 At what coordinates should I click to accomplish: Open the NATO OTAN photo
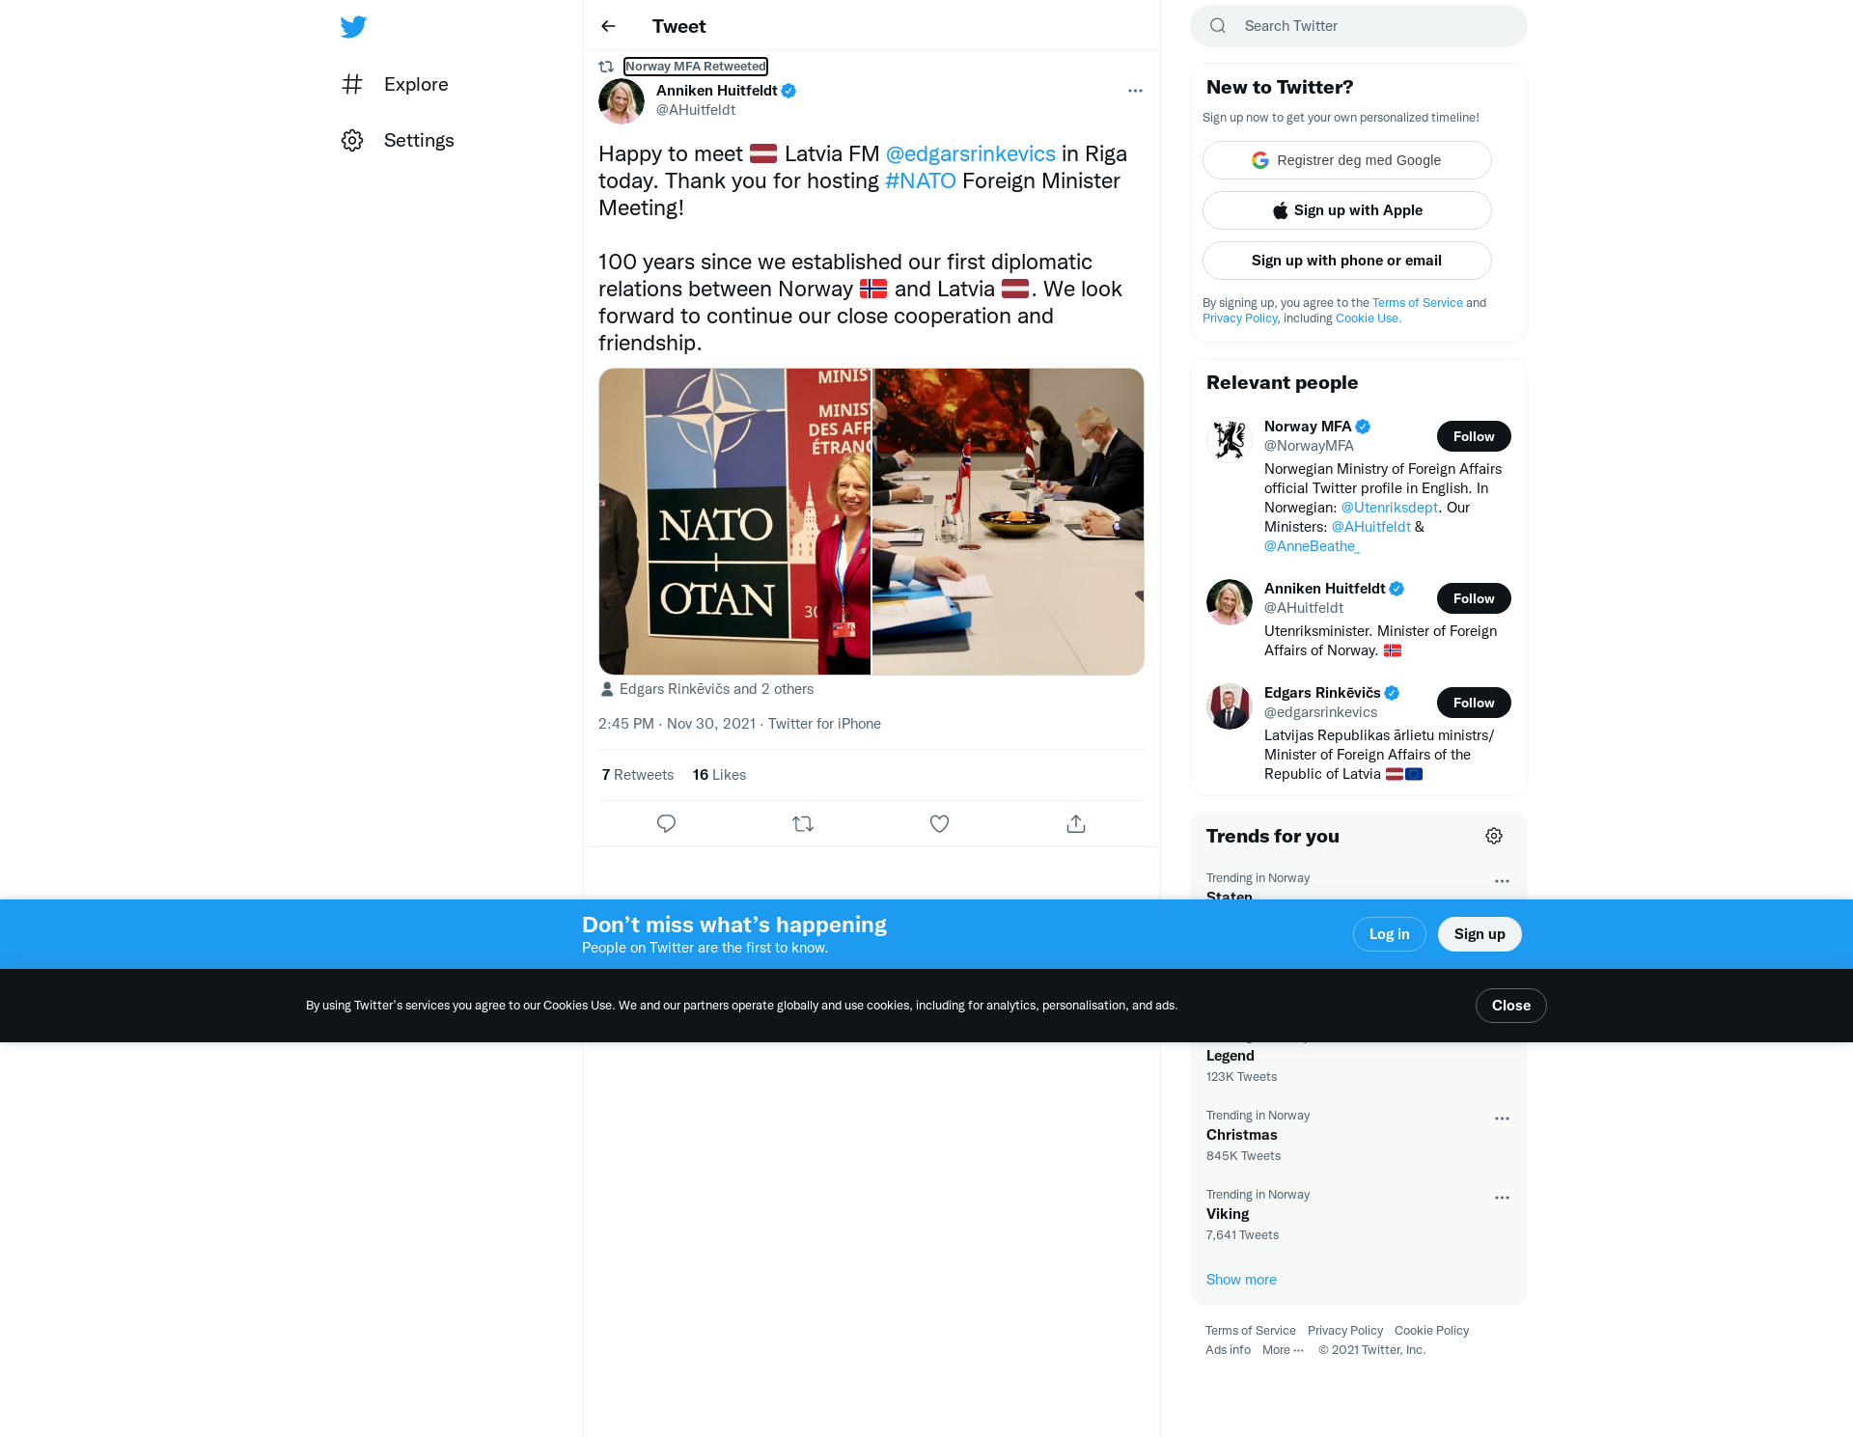tap(734, 521)
